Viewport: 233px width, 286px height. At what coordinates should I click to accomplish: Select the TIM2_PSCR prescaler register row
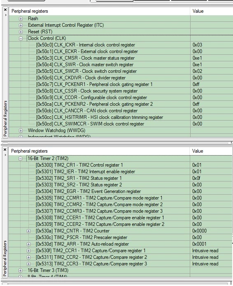click(x=121, y=237)
